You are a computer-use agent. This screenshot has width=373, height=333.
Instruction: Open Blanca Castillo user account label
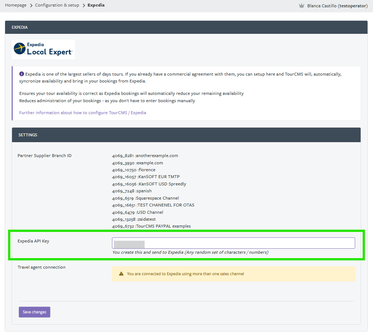337,6
